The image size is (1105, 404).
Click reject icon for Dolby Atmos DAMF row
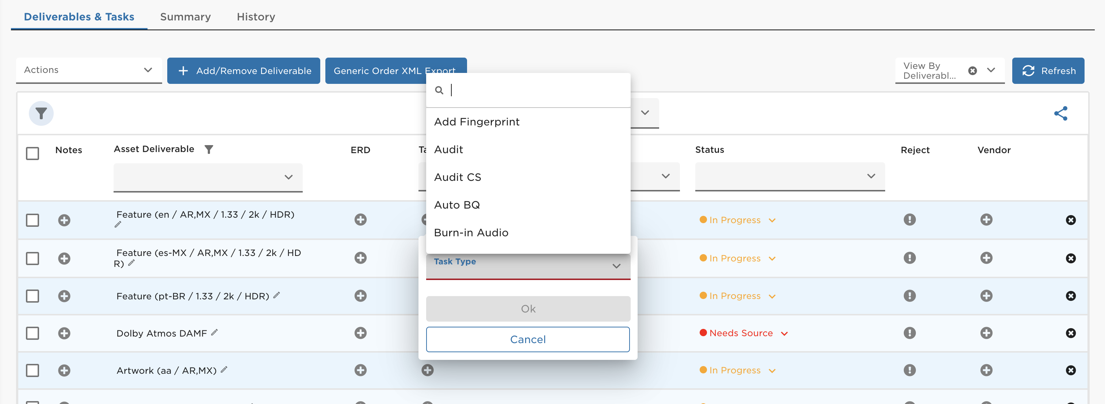click(x=910, y=333)
